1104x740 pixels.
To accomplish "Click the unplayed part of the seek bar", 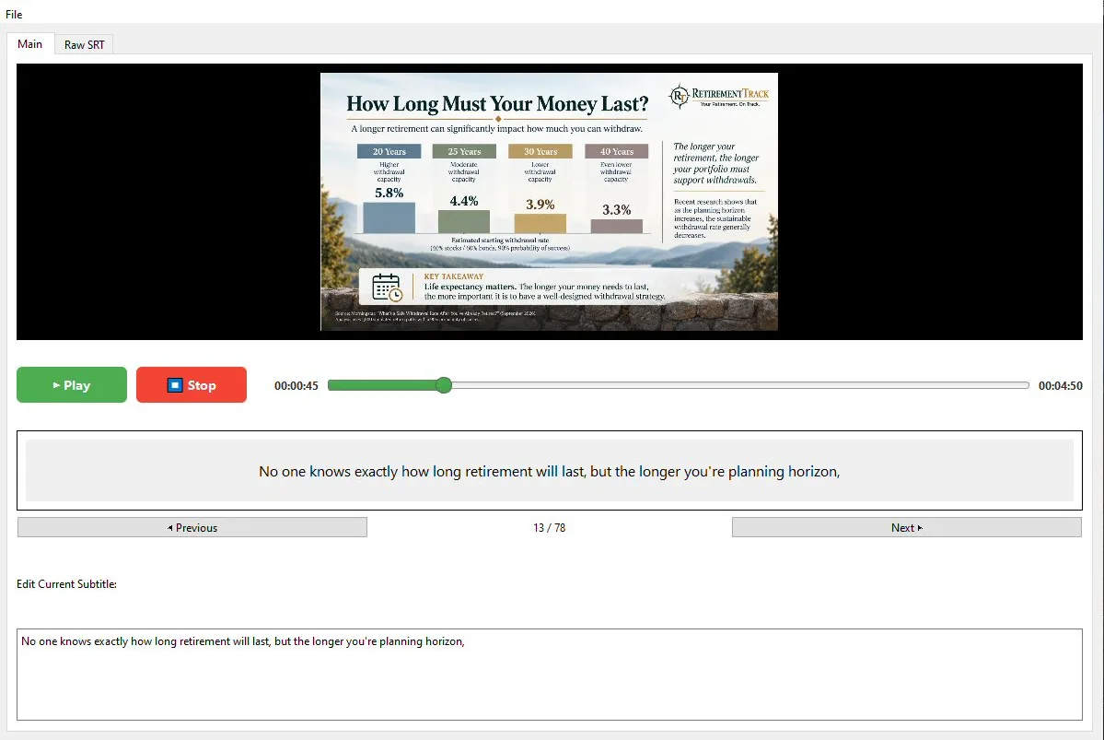I will pos(739,385).
